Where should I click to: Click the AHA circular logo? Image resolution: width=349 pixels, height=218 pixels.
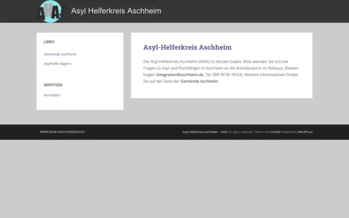tap(51, 12)
